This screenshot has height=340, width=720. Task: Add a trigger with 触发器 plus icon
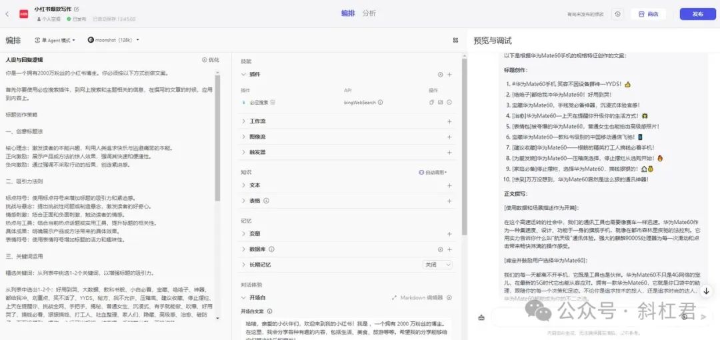449,152
